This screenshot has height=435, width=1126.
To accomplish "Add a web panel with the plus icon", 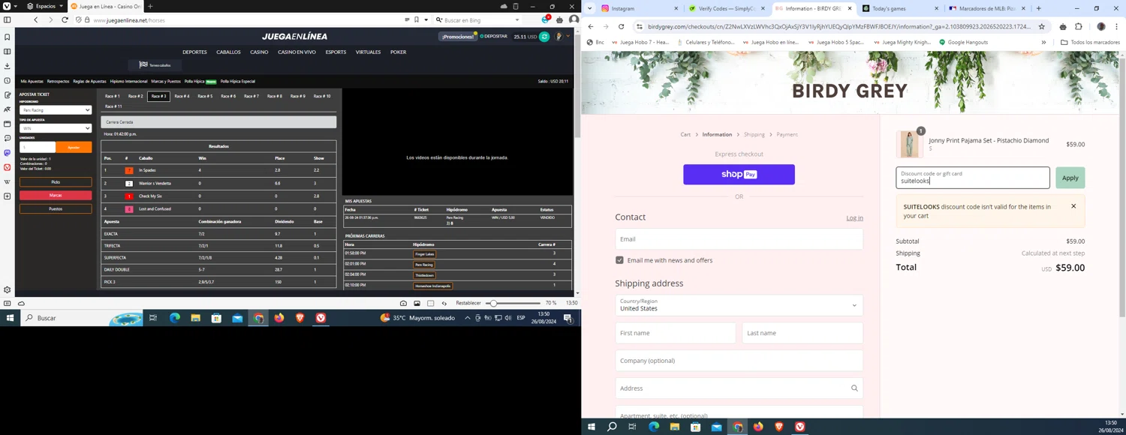I will coord(8,196).
